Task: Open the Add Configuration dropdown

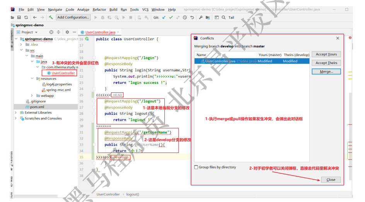Action: [x=73, y=17]
